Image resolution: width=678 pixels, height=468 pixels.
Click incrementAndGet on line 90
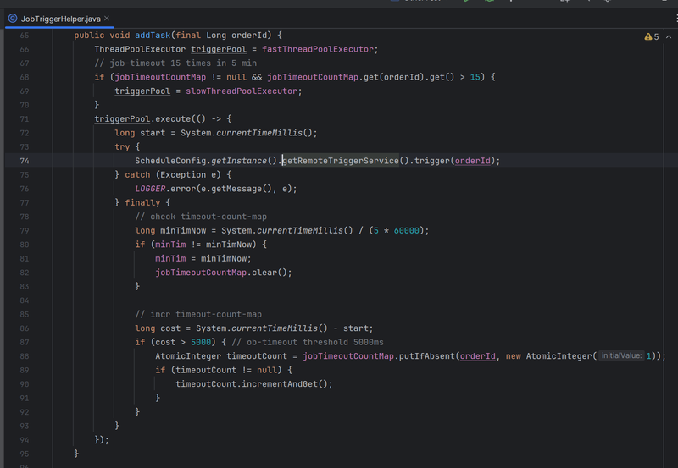tap(280, 384)
